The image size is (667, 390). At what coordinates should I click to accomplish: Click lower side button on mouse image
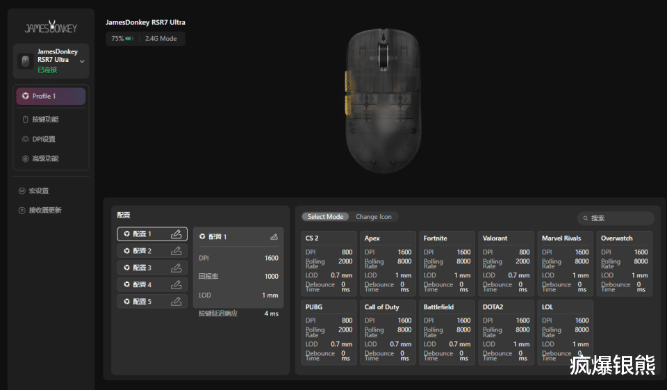348,105
